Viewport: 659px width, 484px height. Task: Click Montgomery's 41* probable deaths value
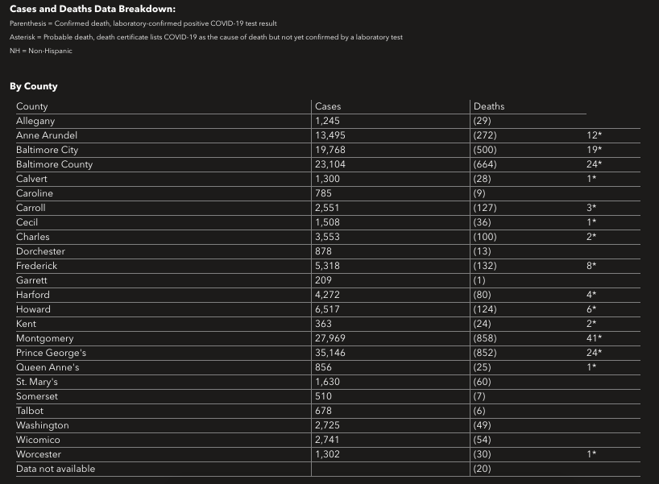[x=595, y=338]
